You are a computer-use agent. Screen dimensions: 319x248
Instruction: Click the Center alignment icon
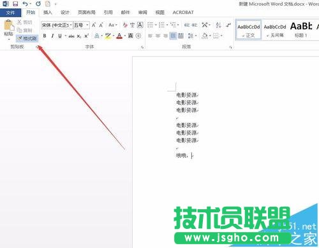point(158,36)
